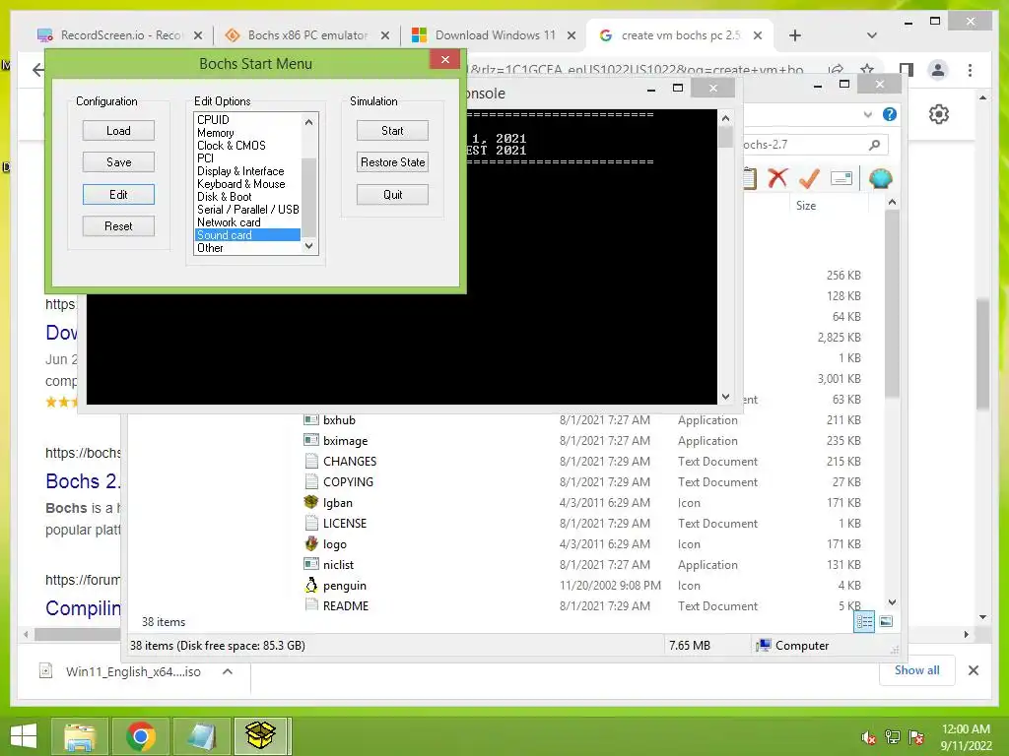Switch to create vm bochs pc tab
The width and height of the screenshot is (1009, 756).
681,35
